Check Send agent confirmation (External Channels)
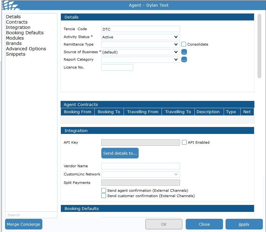The width and height of the screenshot is (266, 232). 104,191
